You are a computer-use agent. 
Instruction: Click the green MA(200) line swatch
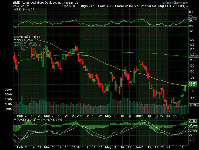pos(15,43)
